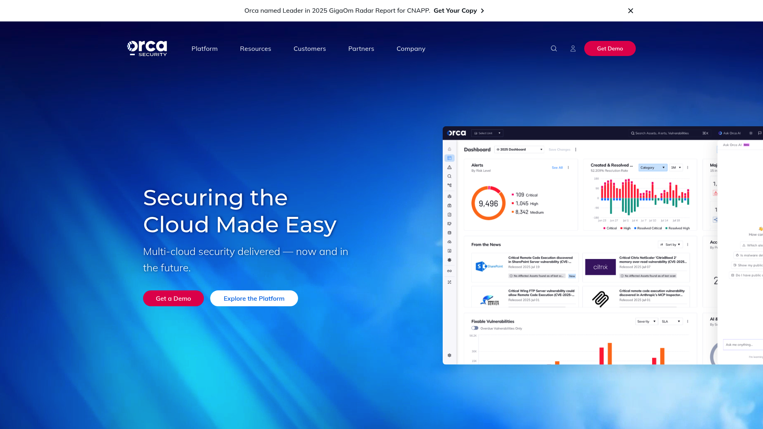Open the site search magnifier icon
The image size is (763, 429).
coord(554,48)
